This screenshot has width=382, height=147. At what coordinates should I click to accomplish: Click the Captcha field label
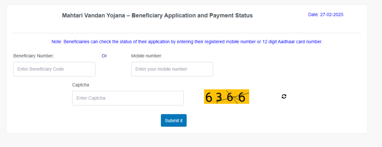point(81,85)
